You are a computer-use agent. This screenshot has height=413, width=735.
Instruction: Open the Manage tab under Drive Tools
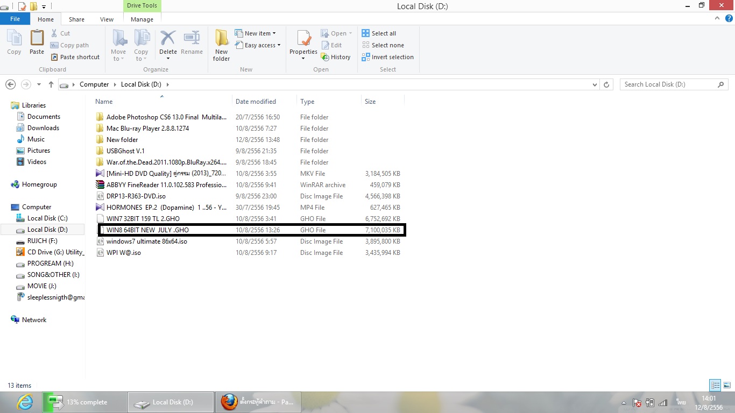pyautogui.click(x=142, y=19)
